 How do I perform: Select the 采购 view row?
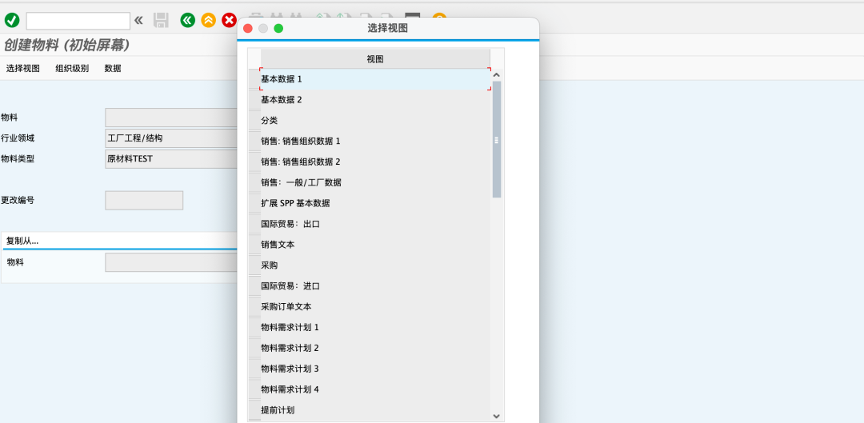375,265
